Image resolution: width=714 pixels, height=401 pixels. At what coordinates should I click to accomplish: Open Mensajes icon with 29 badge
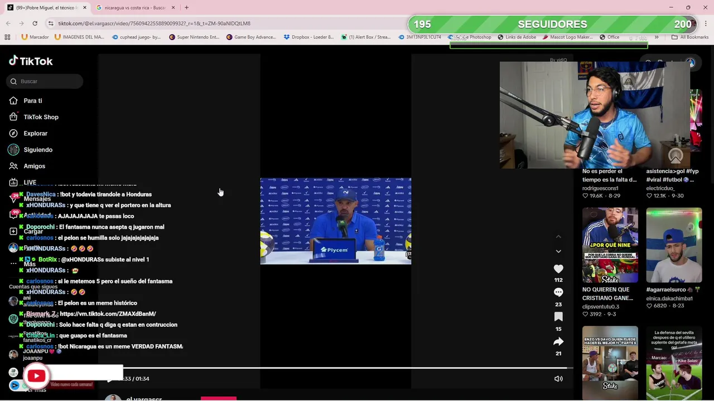coord(13,198)
